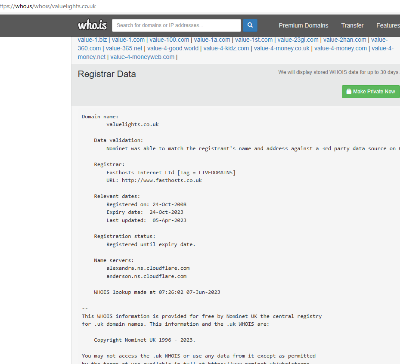Open the value-4-money.co.uk link
Viewport: 400px width, 364px height.
pyautogui.click(x=282, y=48)
